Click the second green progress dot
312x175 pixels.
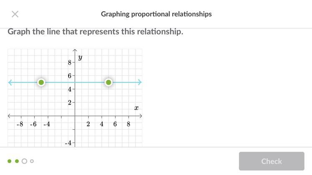pos(17,161)
